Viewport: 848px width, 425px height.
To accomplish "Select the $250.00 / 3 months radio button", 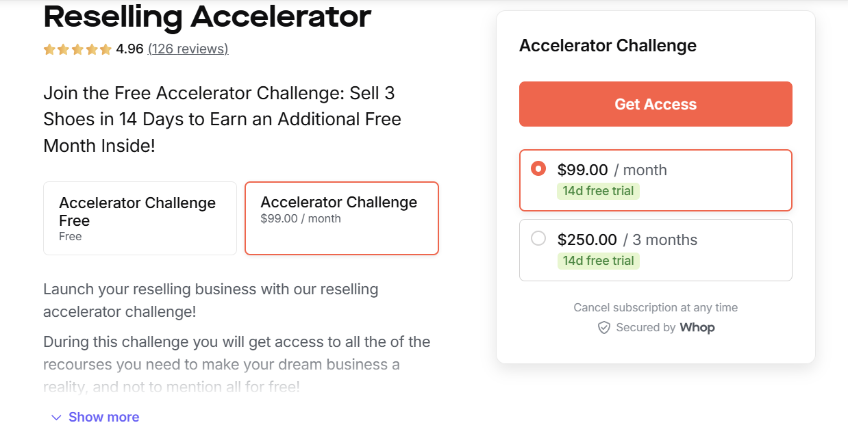I will click(x=538, y=238).
